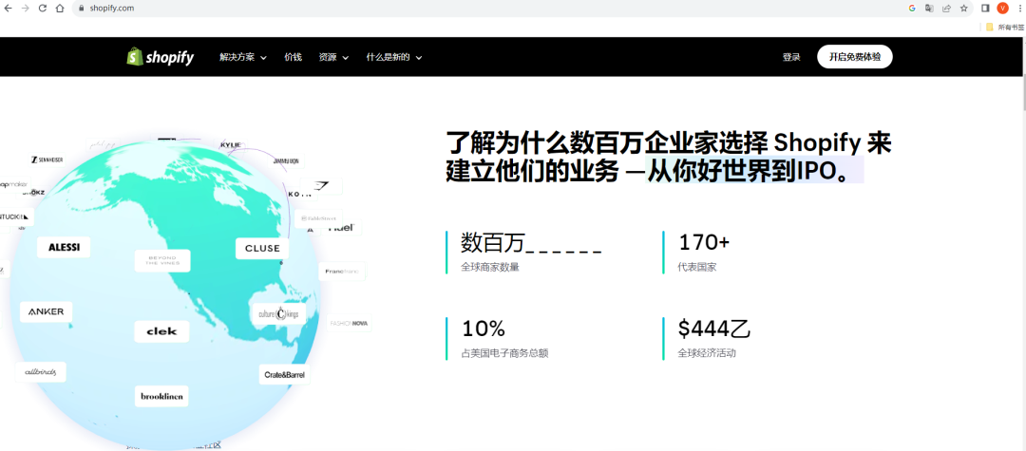Open the Chrome three-dot menu
This screenshot has width=1026, height=451.
[1019, 9]
